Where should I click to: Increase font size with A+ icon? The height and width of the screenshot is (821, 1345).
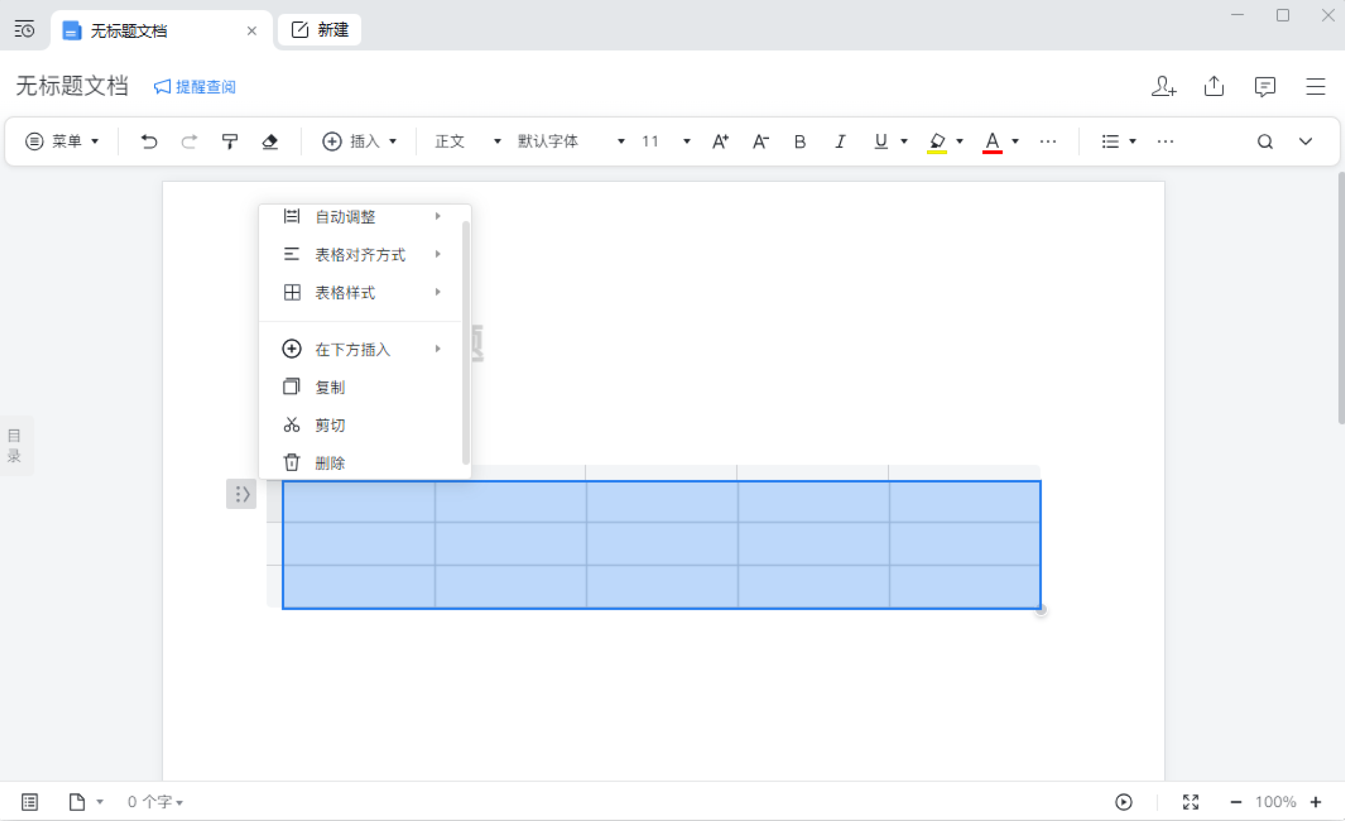pos(720,142)
